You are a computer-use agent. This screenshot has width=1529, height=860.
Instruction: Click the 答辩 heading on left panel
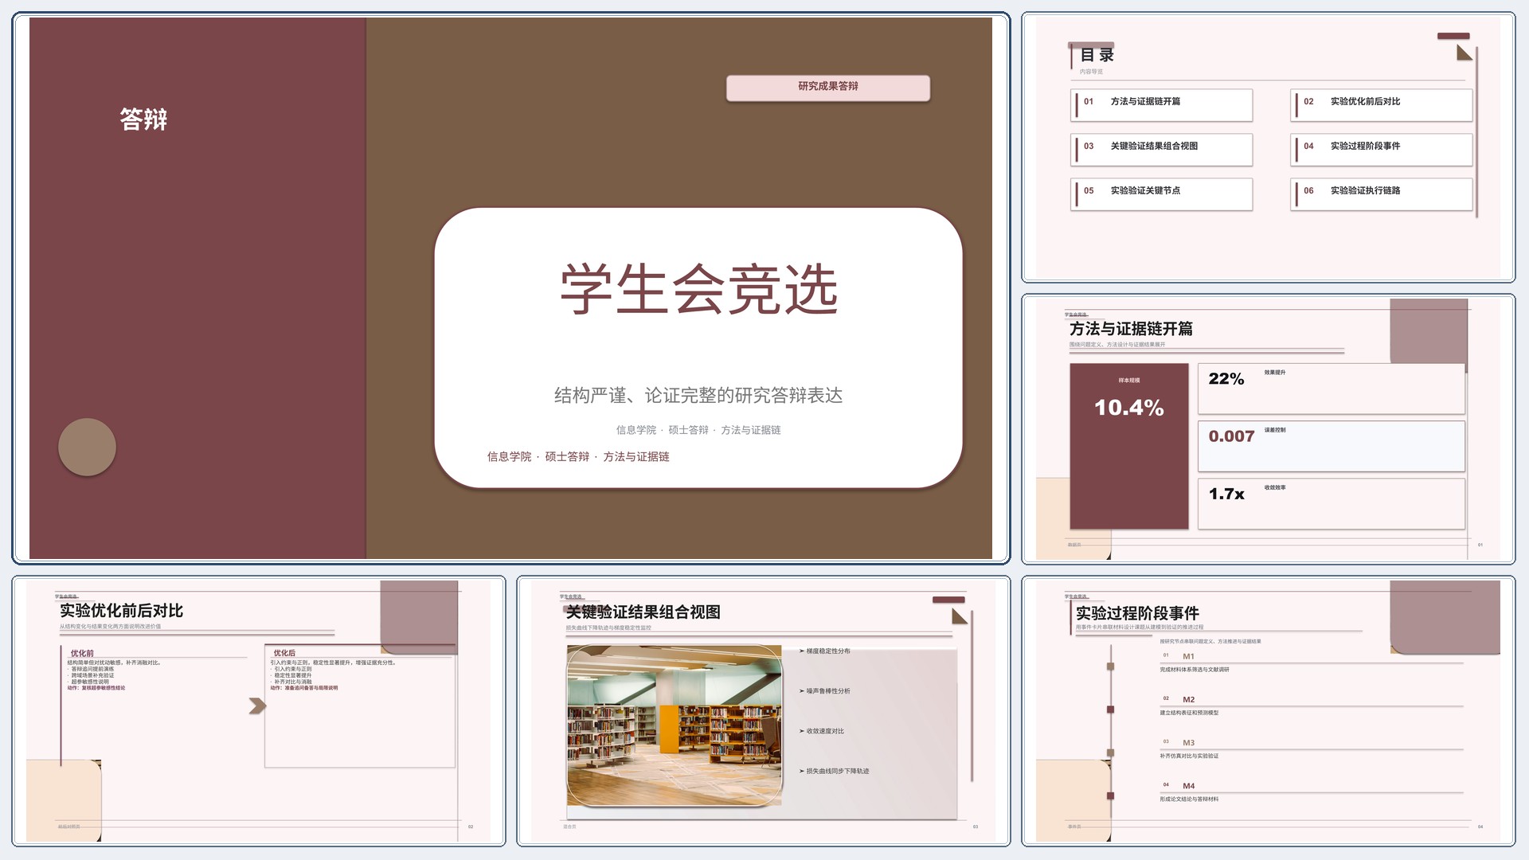143,119
